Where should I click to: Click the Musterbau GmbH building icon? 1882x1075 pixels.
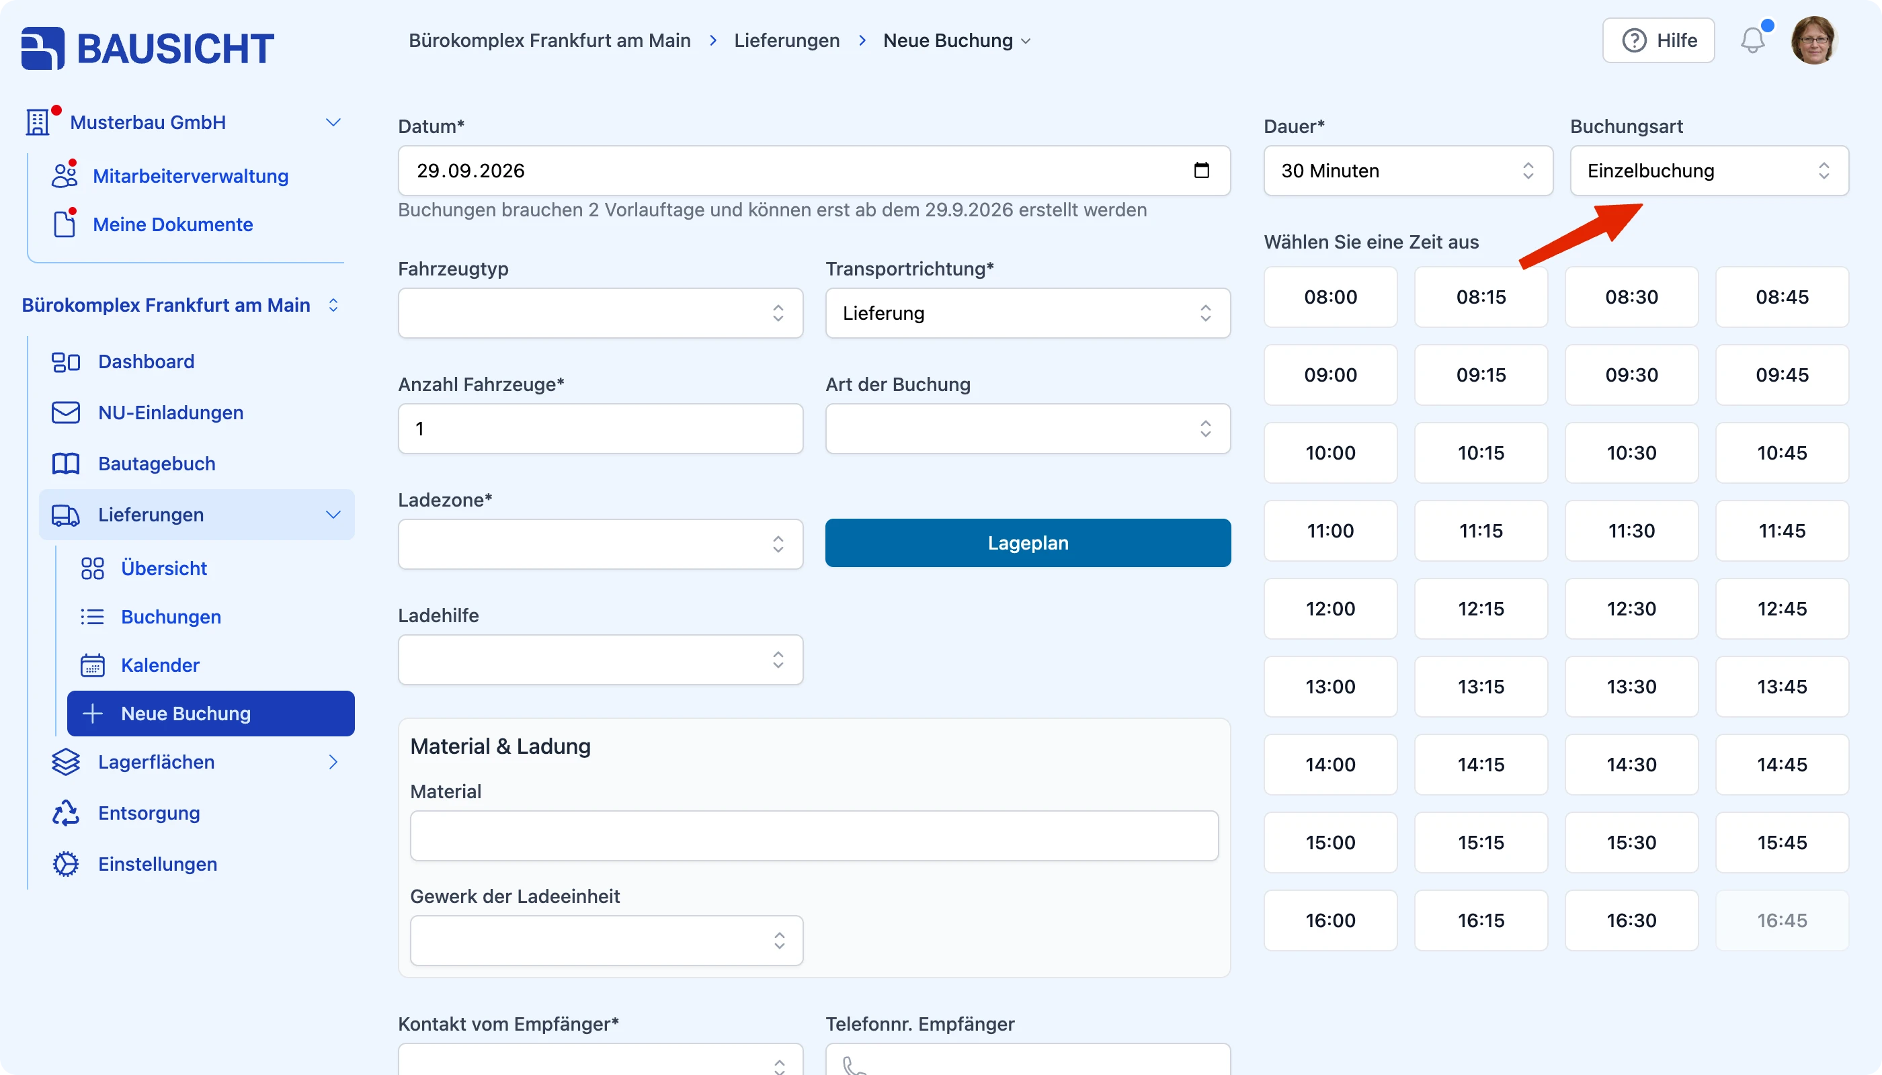38,122
